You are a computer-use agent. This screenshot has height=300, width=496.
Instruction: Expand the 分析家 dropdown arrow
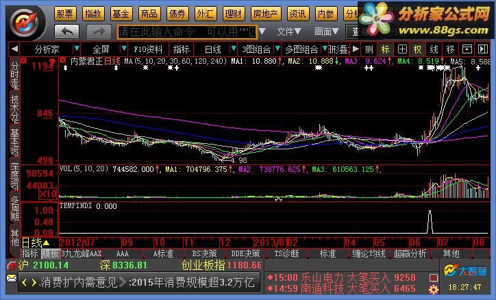(x=77, y=49)
